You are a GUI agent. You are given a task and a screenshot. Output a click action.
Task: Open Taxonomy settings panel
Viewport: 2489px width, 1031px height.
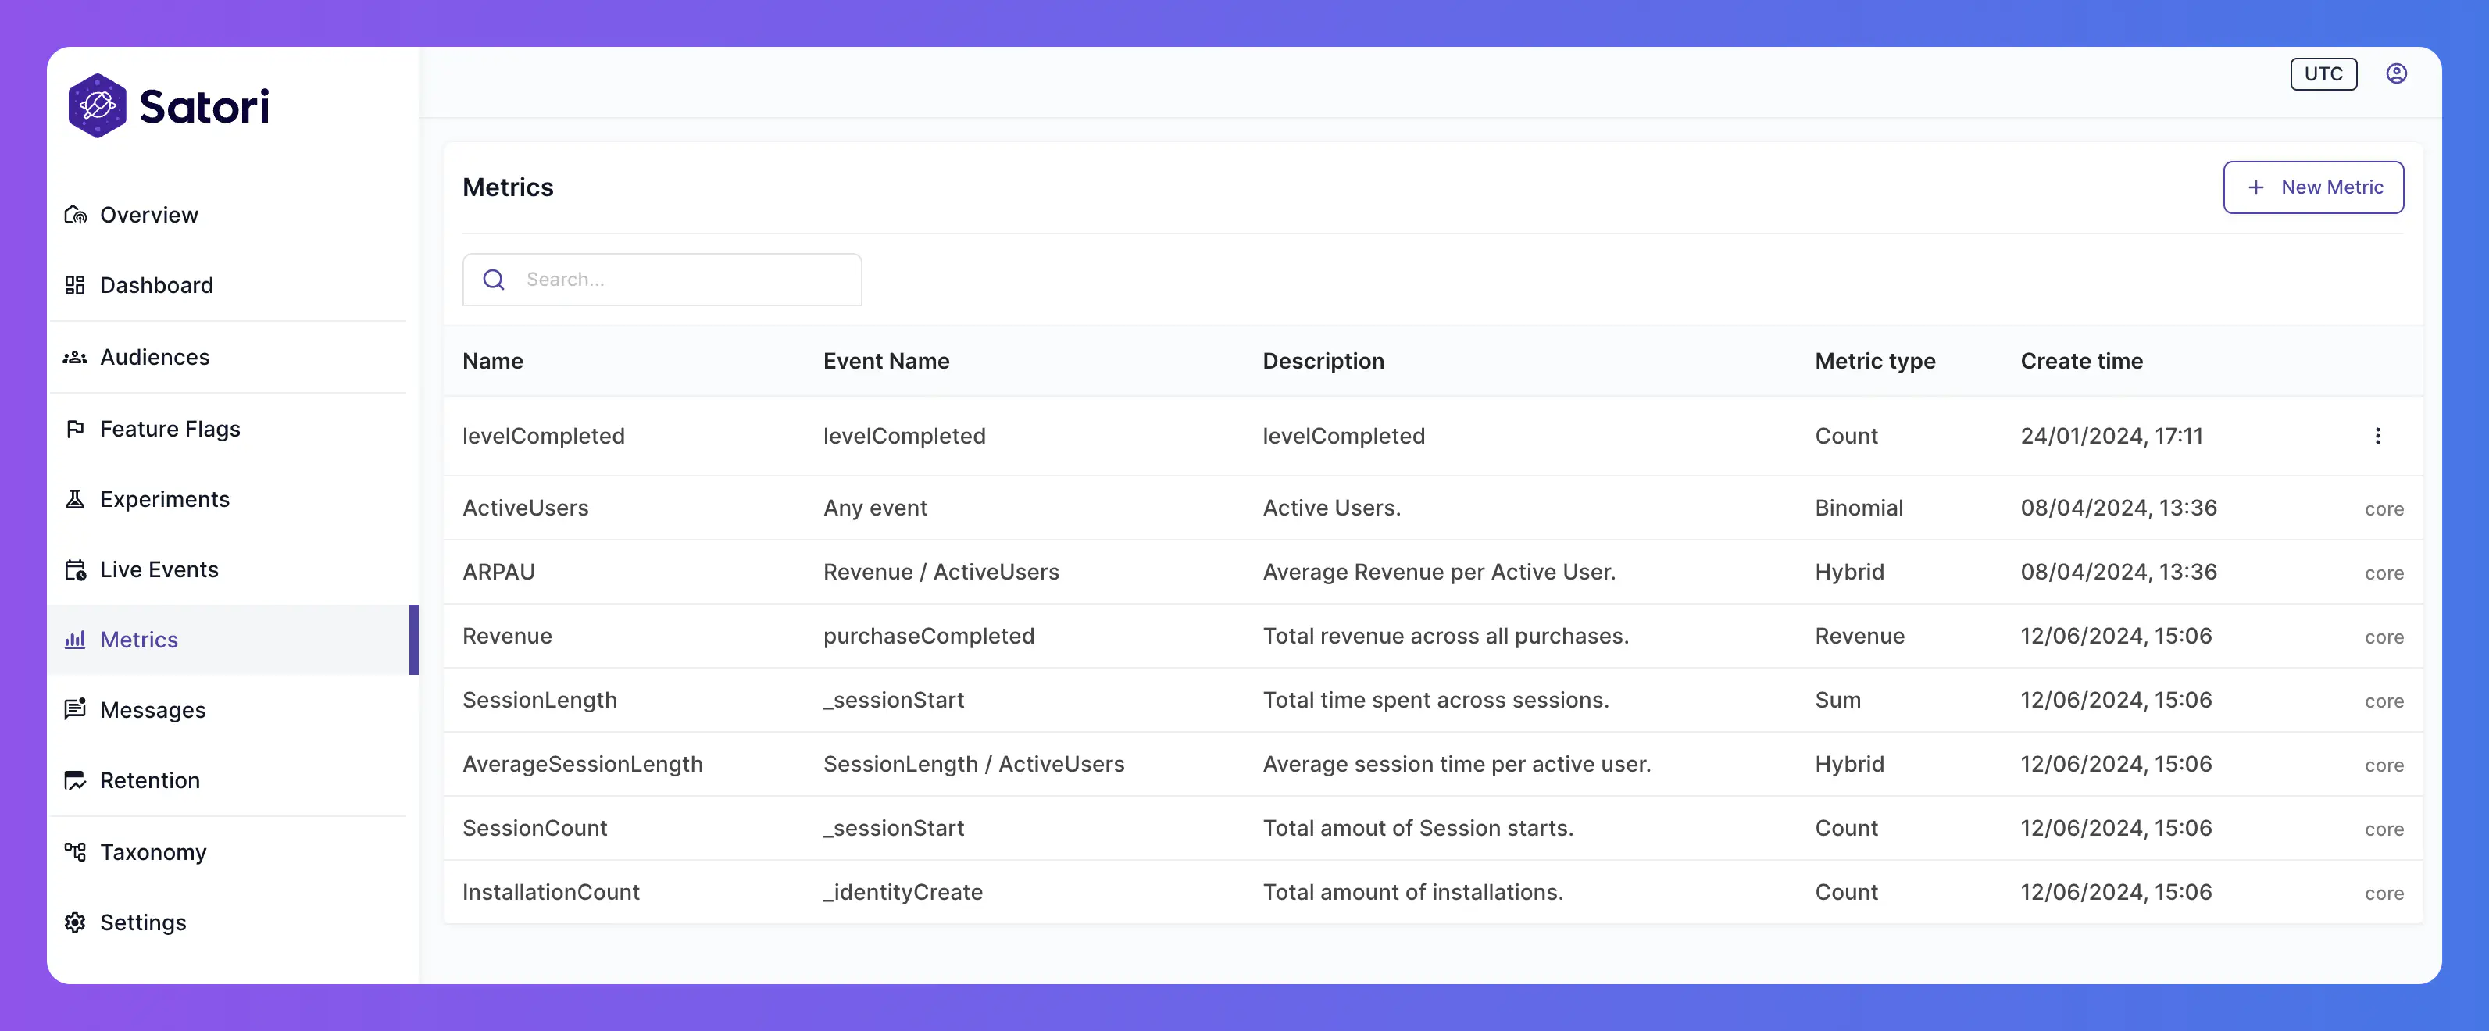click(152, 850)
